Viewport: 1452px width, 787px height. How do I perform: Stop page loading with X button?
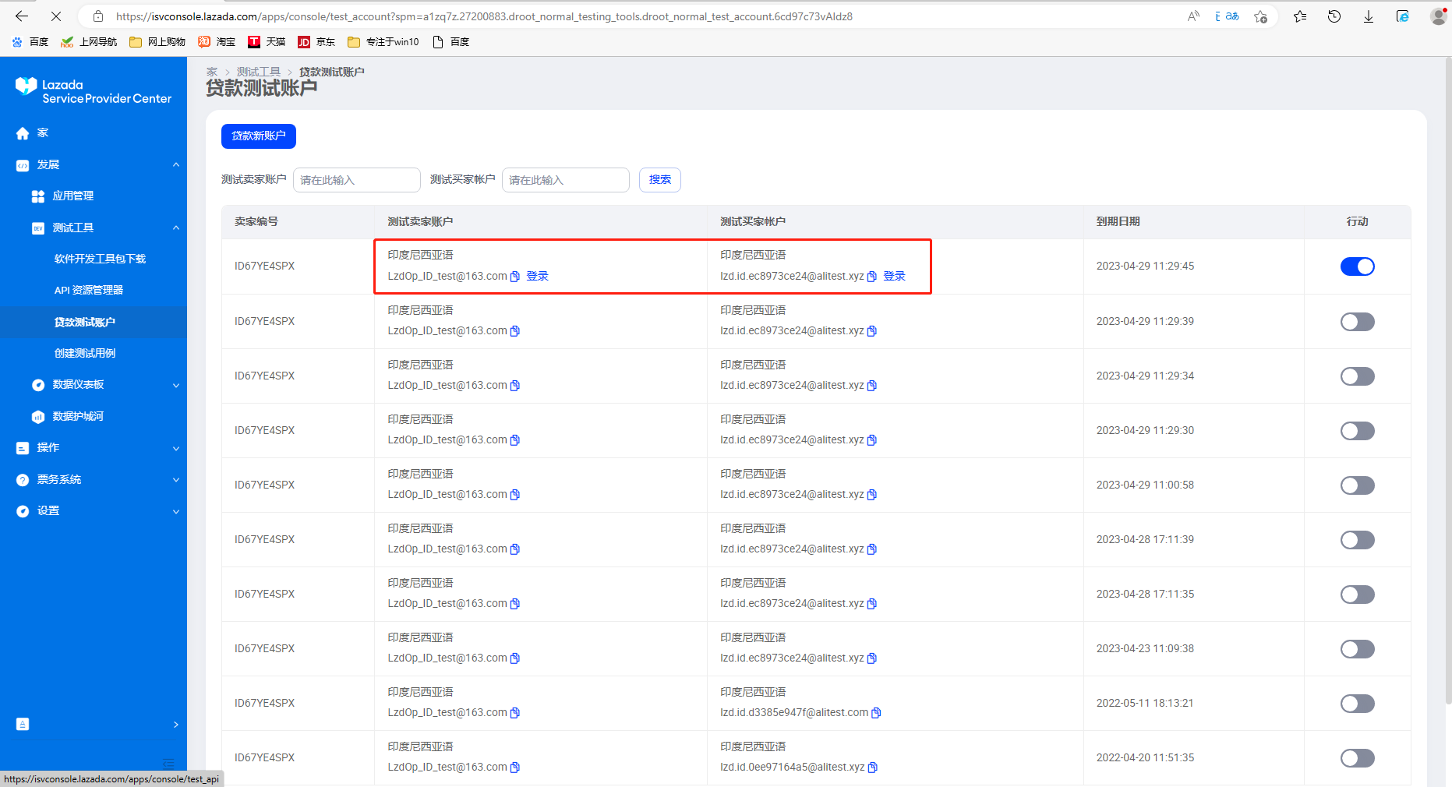(x=56, y=16)
